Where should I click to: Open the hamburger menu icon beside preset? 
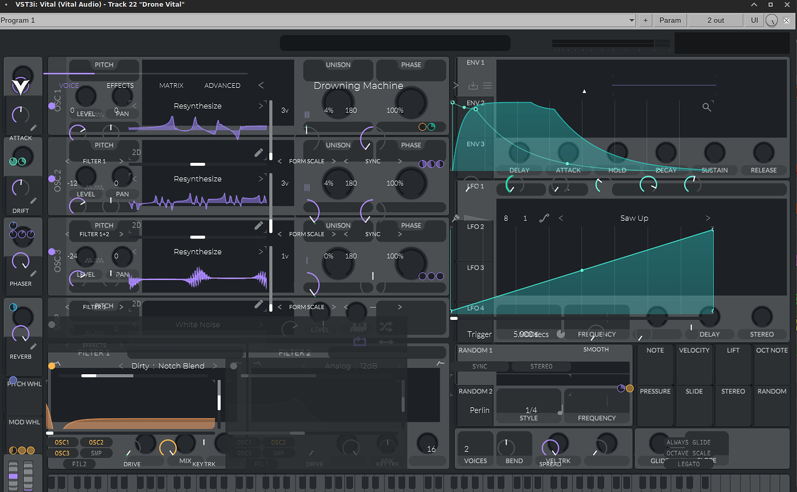[487, 85]
